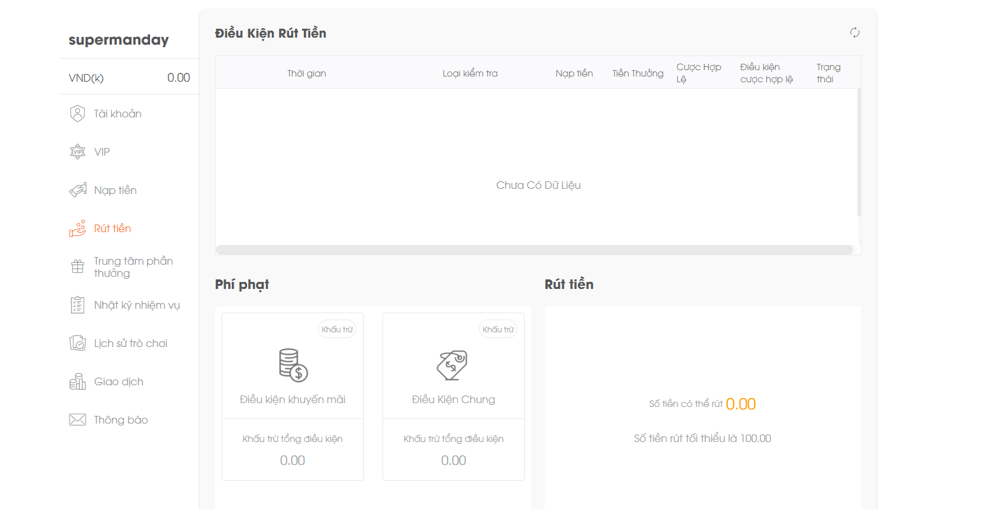The image size is (996, 509).
Task: Select the Điều Kiện Chung tag icon
Action: 453,365
